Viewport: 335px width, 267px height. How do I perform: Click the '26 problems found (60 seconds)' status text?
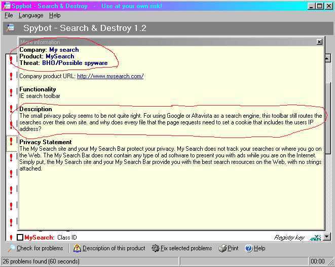pyautogui.click(x=41, y=261)
